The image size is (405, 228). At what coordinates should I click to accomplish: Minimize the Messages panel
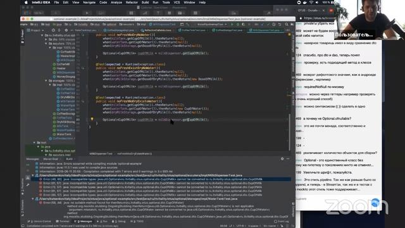click(x=288, y=159)
